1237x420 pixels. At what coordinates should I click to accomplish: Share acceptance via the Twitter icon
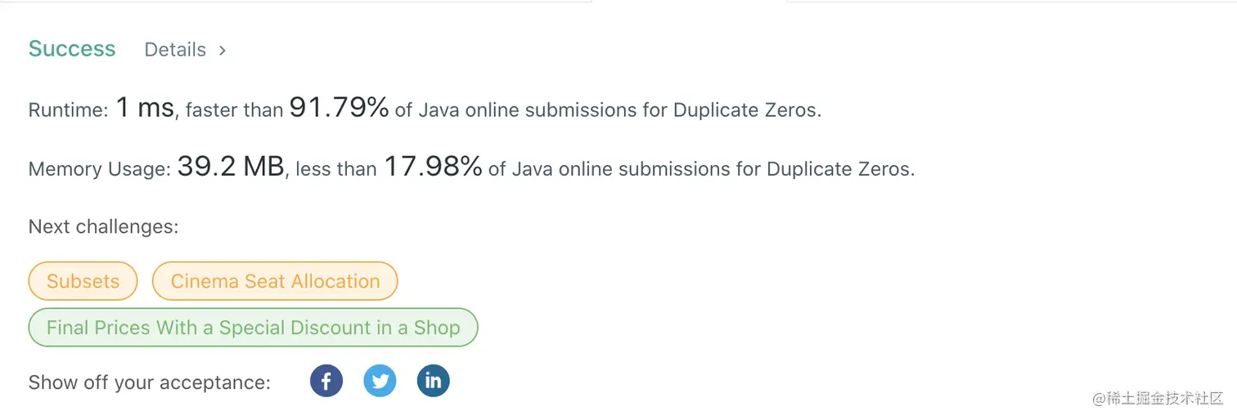click(x=380, y=381)
